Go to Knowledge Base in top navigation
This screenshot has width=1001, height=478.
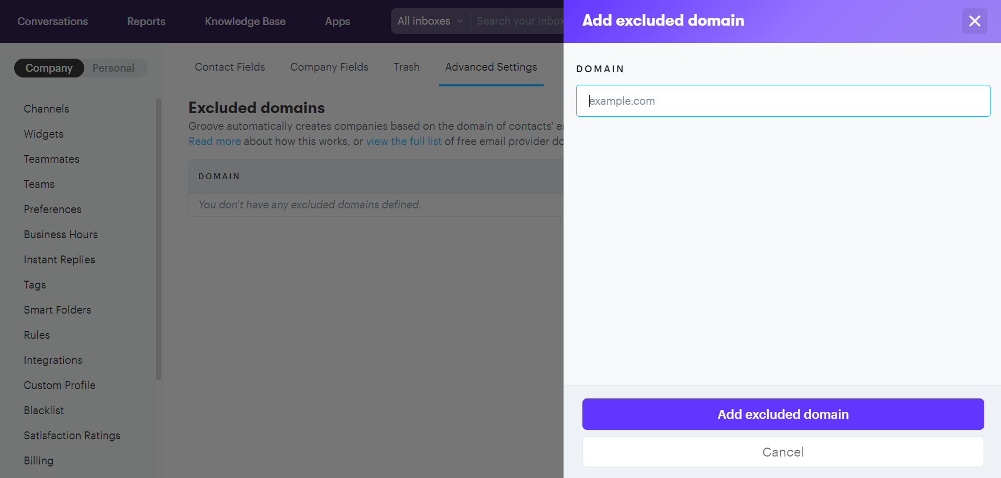[x=245, y=21]
